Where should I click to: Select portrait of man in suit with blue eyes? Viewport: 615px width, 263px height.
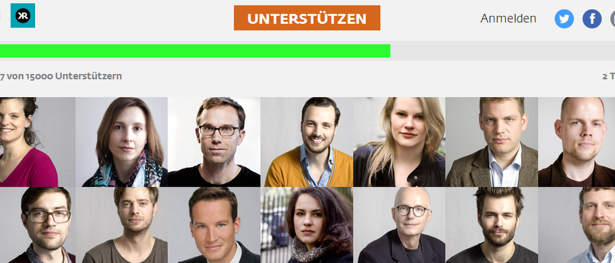point(214,225)
